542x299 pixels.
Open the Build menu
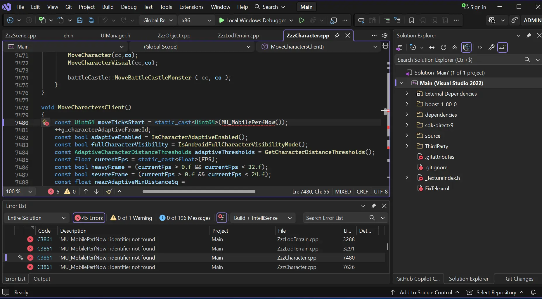[x=108, y=7]
